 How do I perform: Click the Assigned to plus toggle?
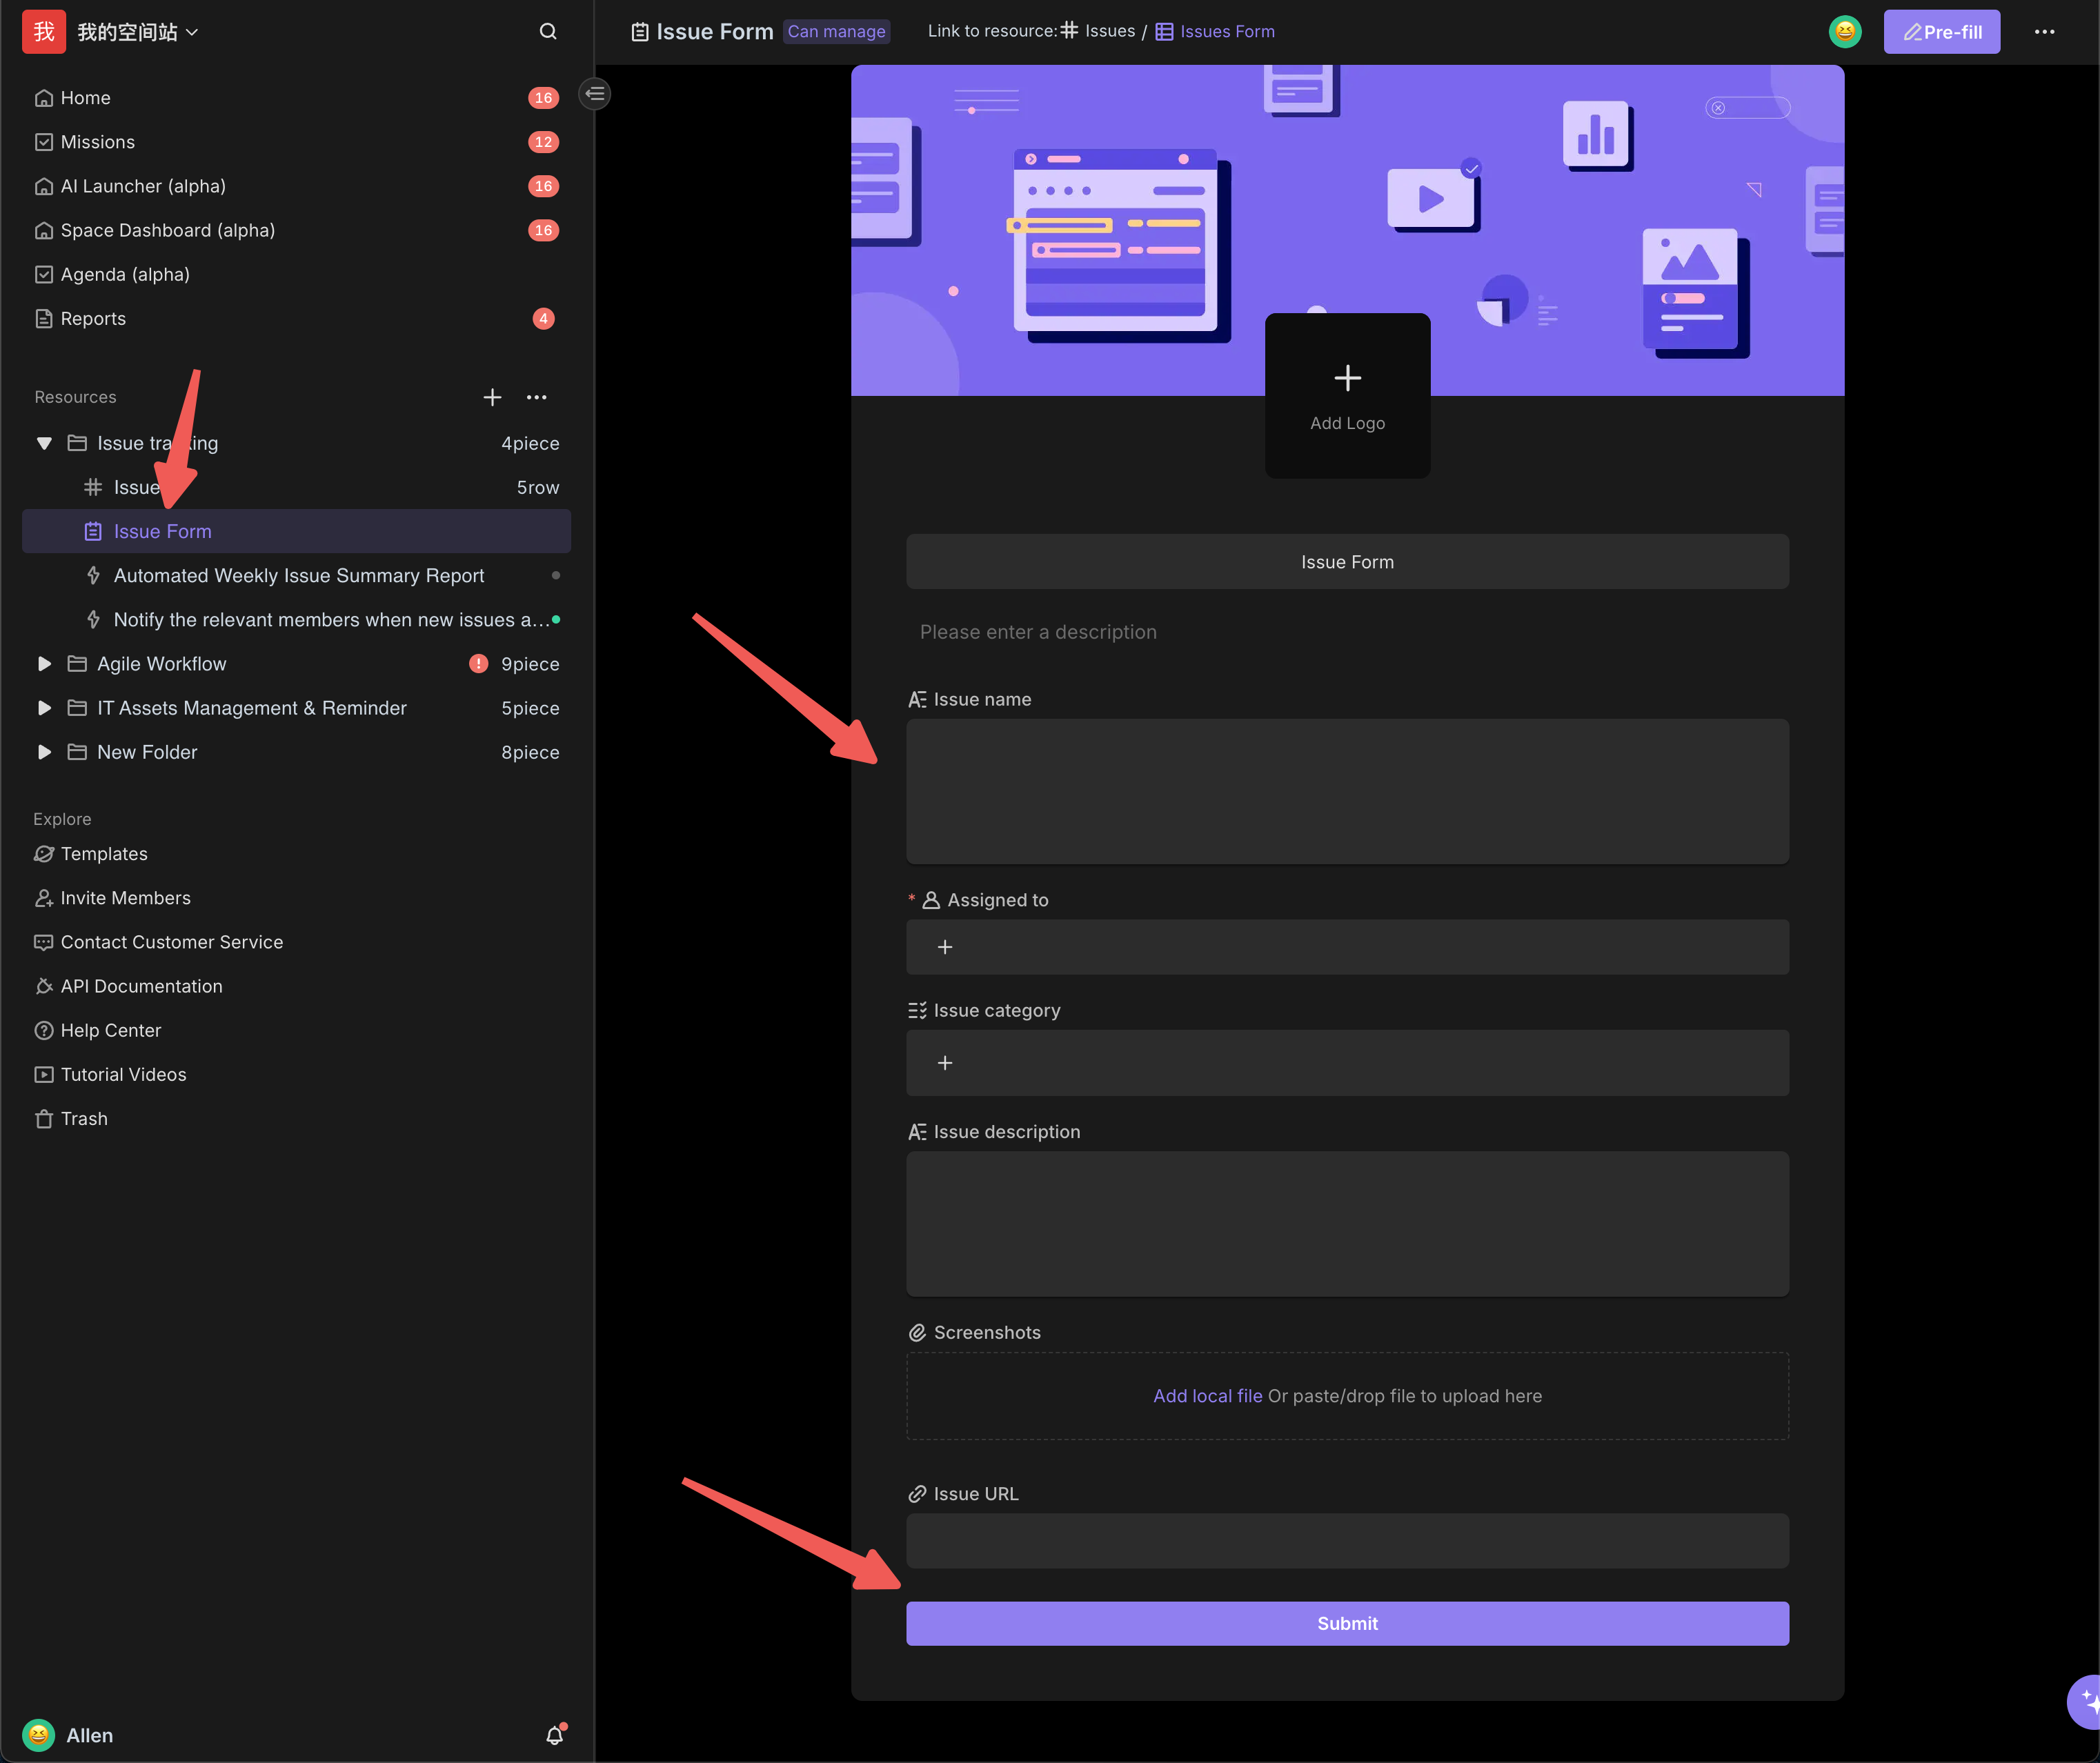tap(944, 946)
